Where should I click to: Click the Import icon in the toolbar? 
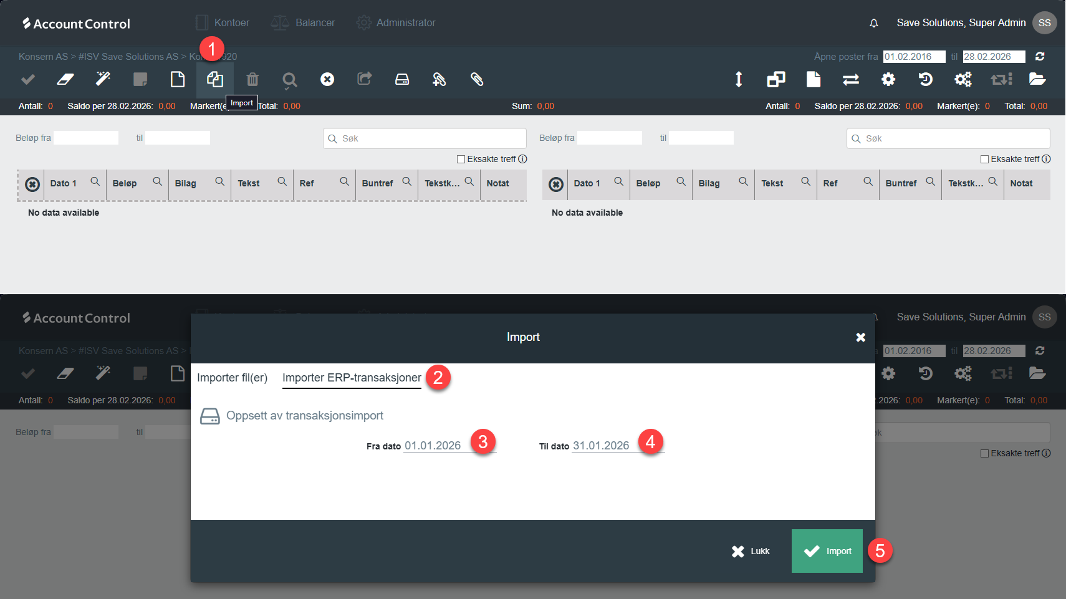[215, 80]
